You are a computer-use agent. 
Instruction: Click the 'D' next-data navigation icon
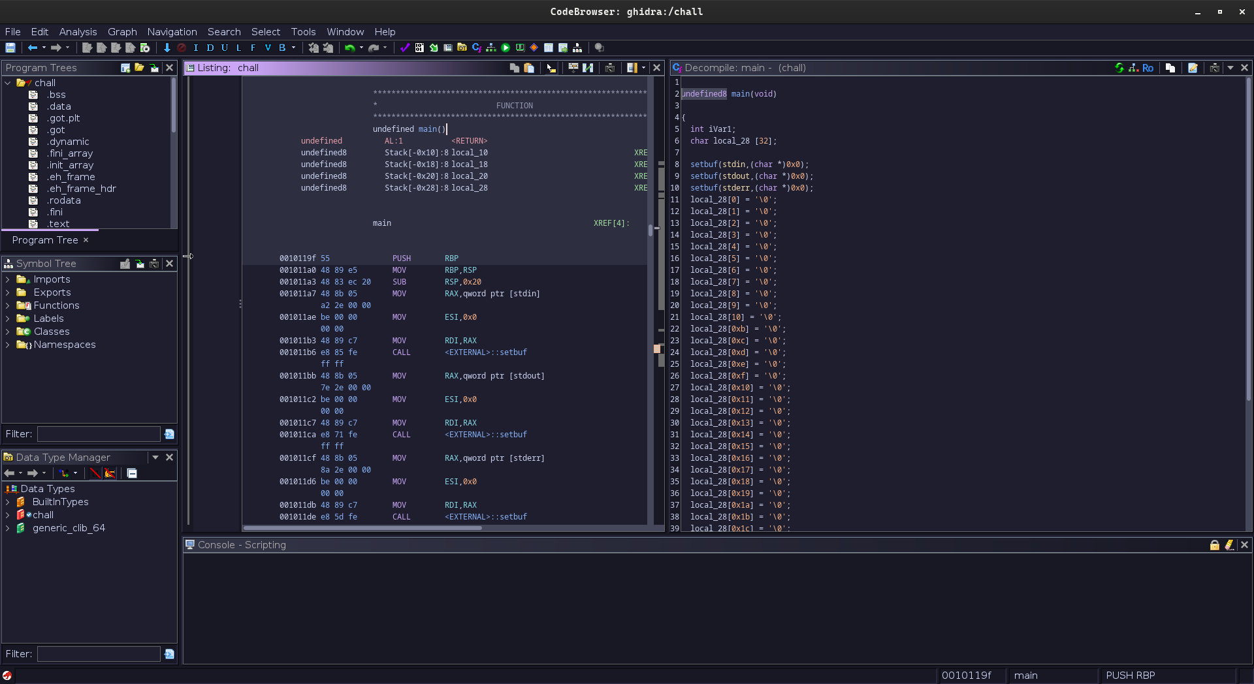tap(210, 48)
